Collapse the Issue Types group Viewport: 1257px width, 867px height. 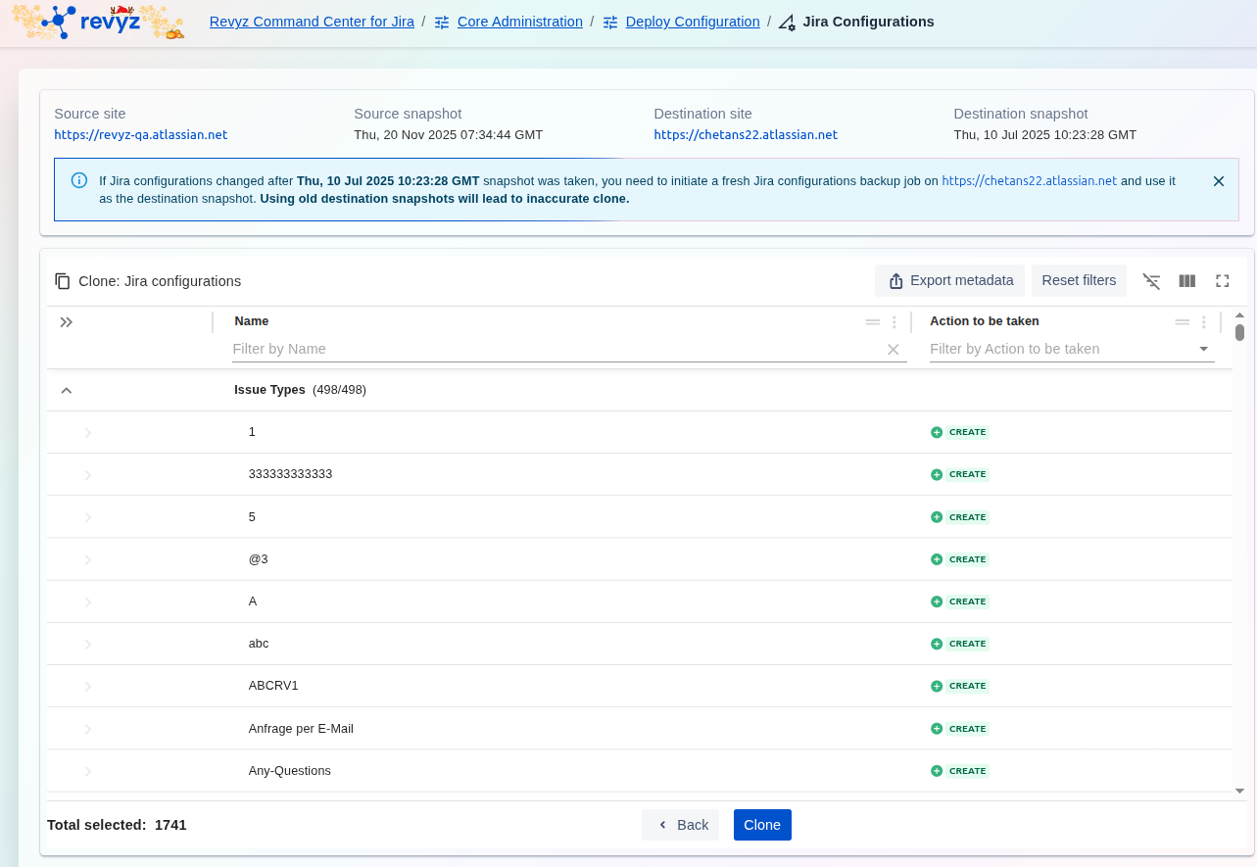[67, 391]
